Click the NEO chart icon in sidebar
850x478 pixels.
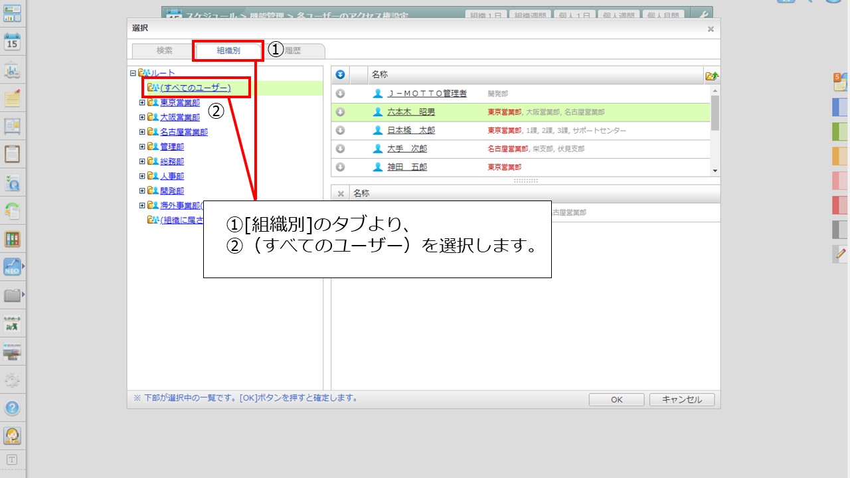[x=12, y=267]
